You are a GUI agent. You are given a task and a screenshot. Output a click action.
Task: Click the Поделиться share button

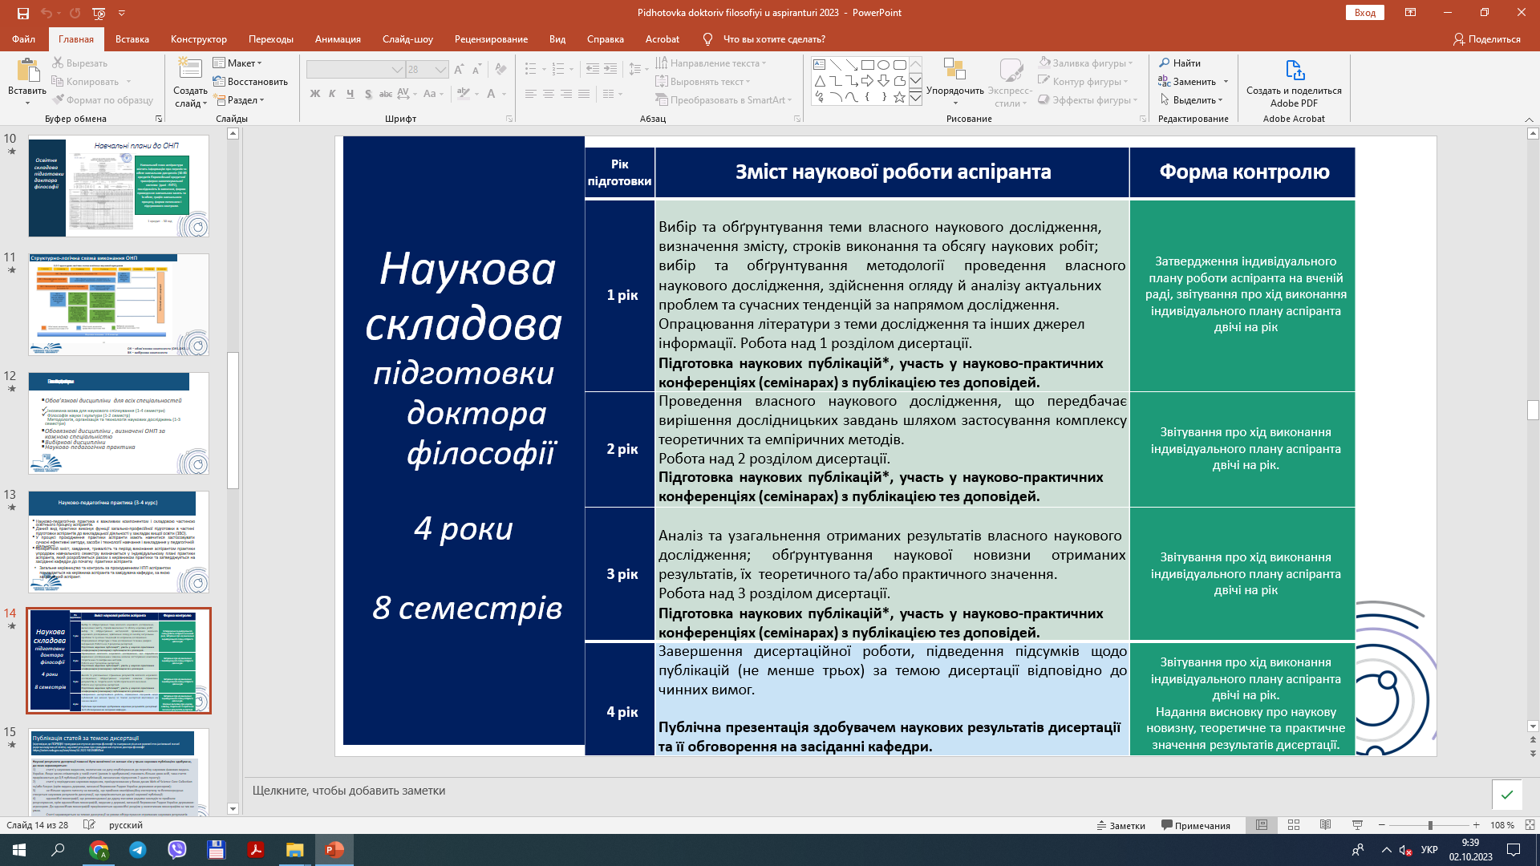1486,38
